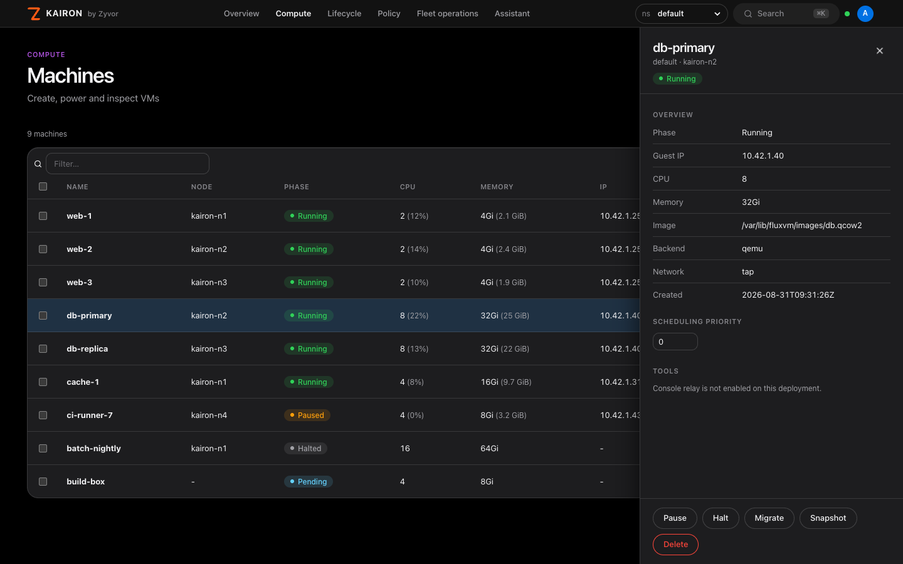This screenshot has width=903, height=564.
Task: Open the user avatar A menu
Action: (865, 14)
